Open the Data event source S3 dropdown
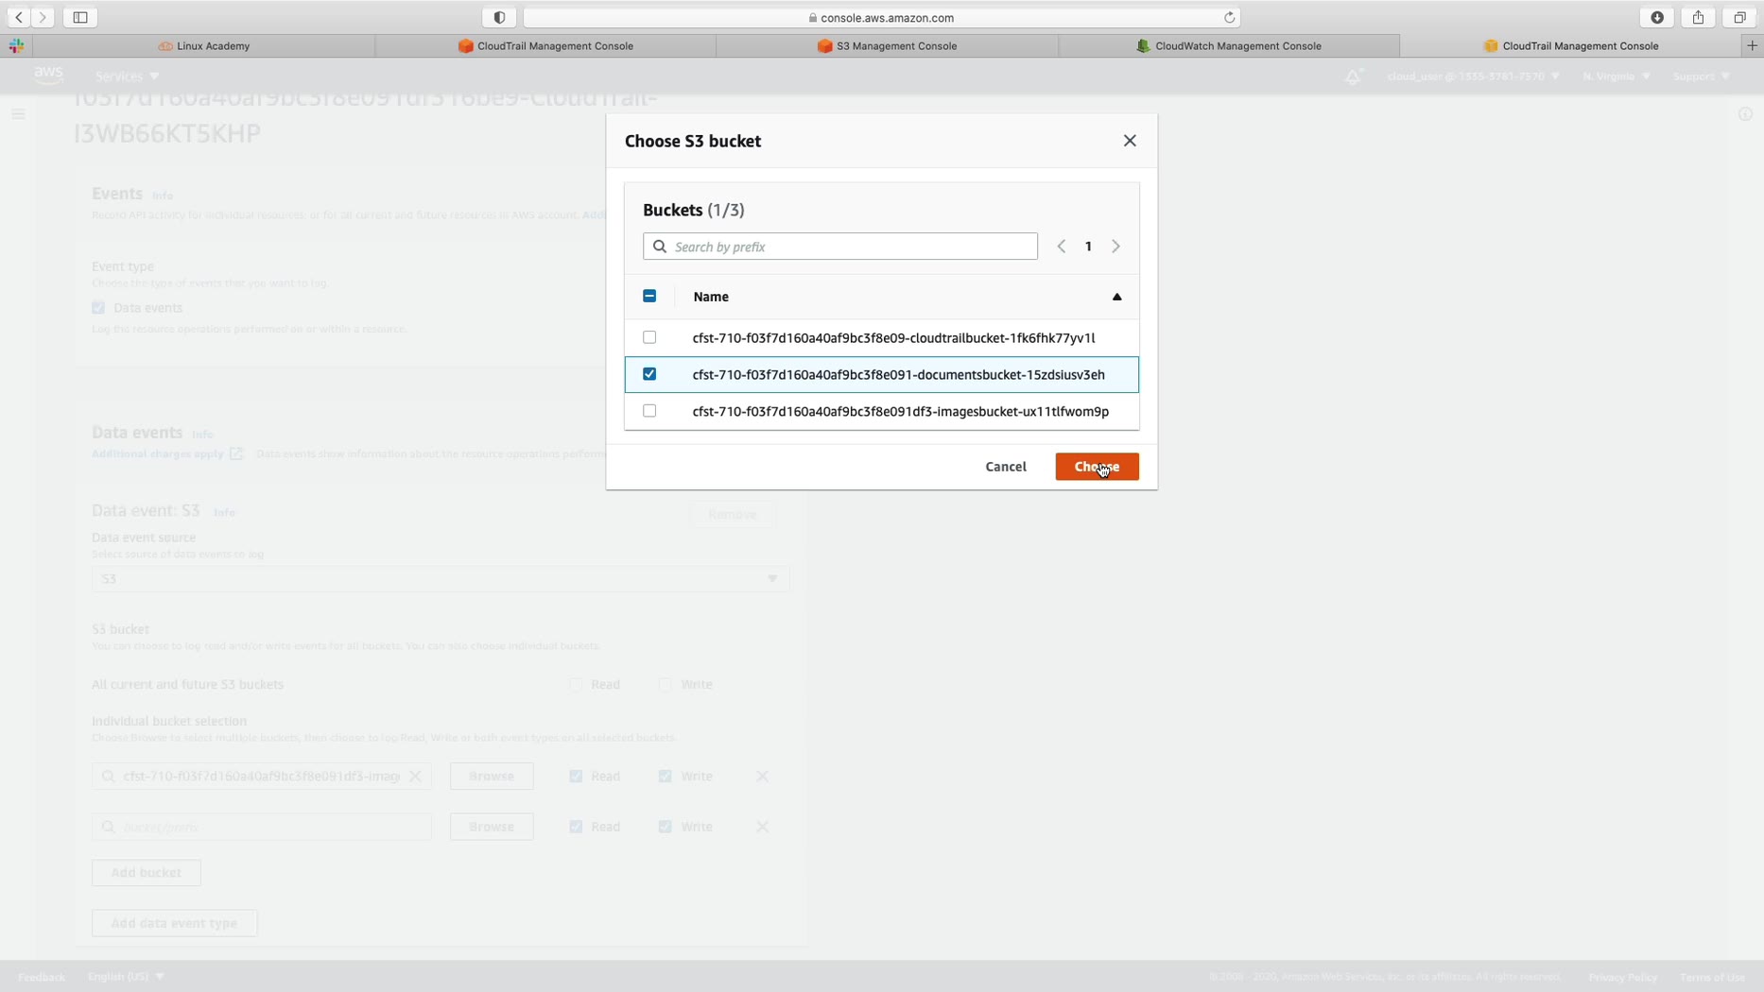The height and width of the screenshot is (992, 1764). coord(441,578)
